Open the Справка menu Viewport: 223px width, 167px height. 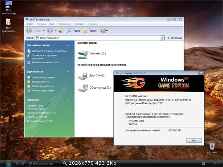point(93,24)
